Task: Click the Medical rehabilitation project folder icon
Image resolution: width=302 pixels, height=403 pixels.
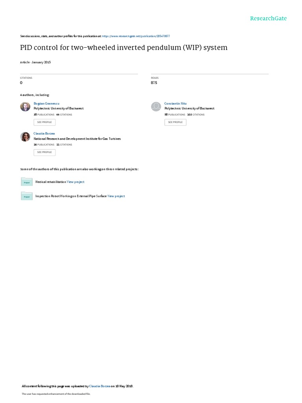Action: (27, 182)
